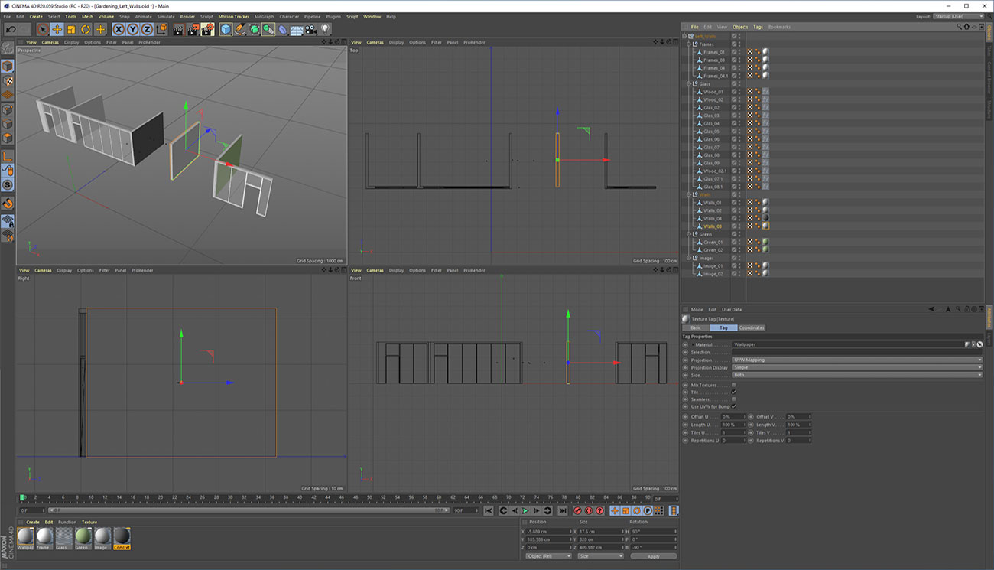
Task: Click frame 0 marker on timeline
Action: coord(21,498)
